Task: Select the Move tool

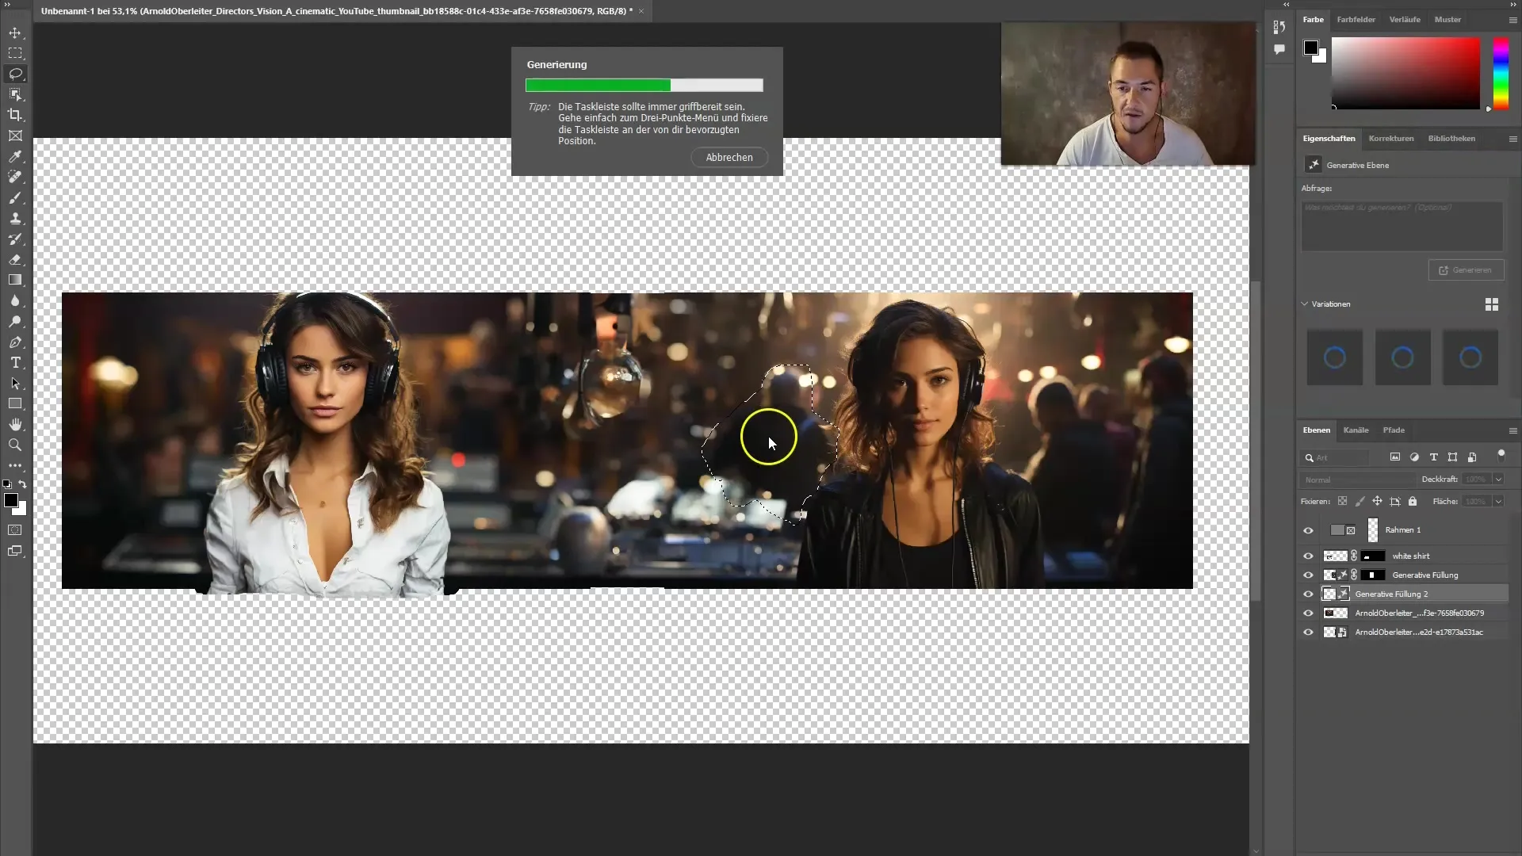Action: click(15, 33)
